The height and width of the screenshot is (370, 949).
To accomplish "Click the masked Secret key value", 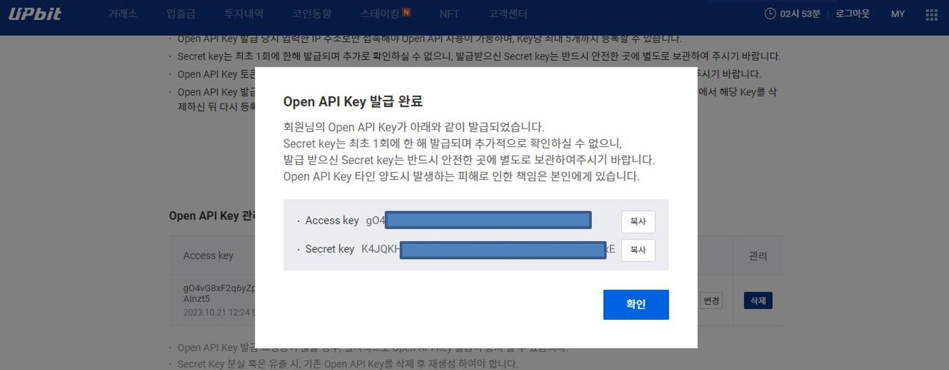I will [x=503, y=250].
